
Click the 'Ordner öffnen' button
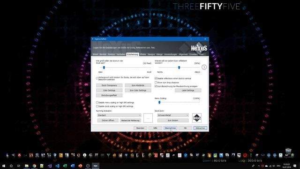(x=108, y=120)
